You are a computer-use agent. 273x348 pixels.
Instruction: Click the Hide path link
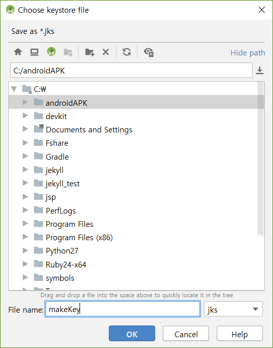[248, 52]
